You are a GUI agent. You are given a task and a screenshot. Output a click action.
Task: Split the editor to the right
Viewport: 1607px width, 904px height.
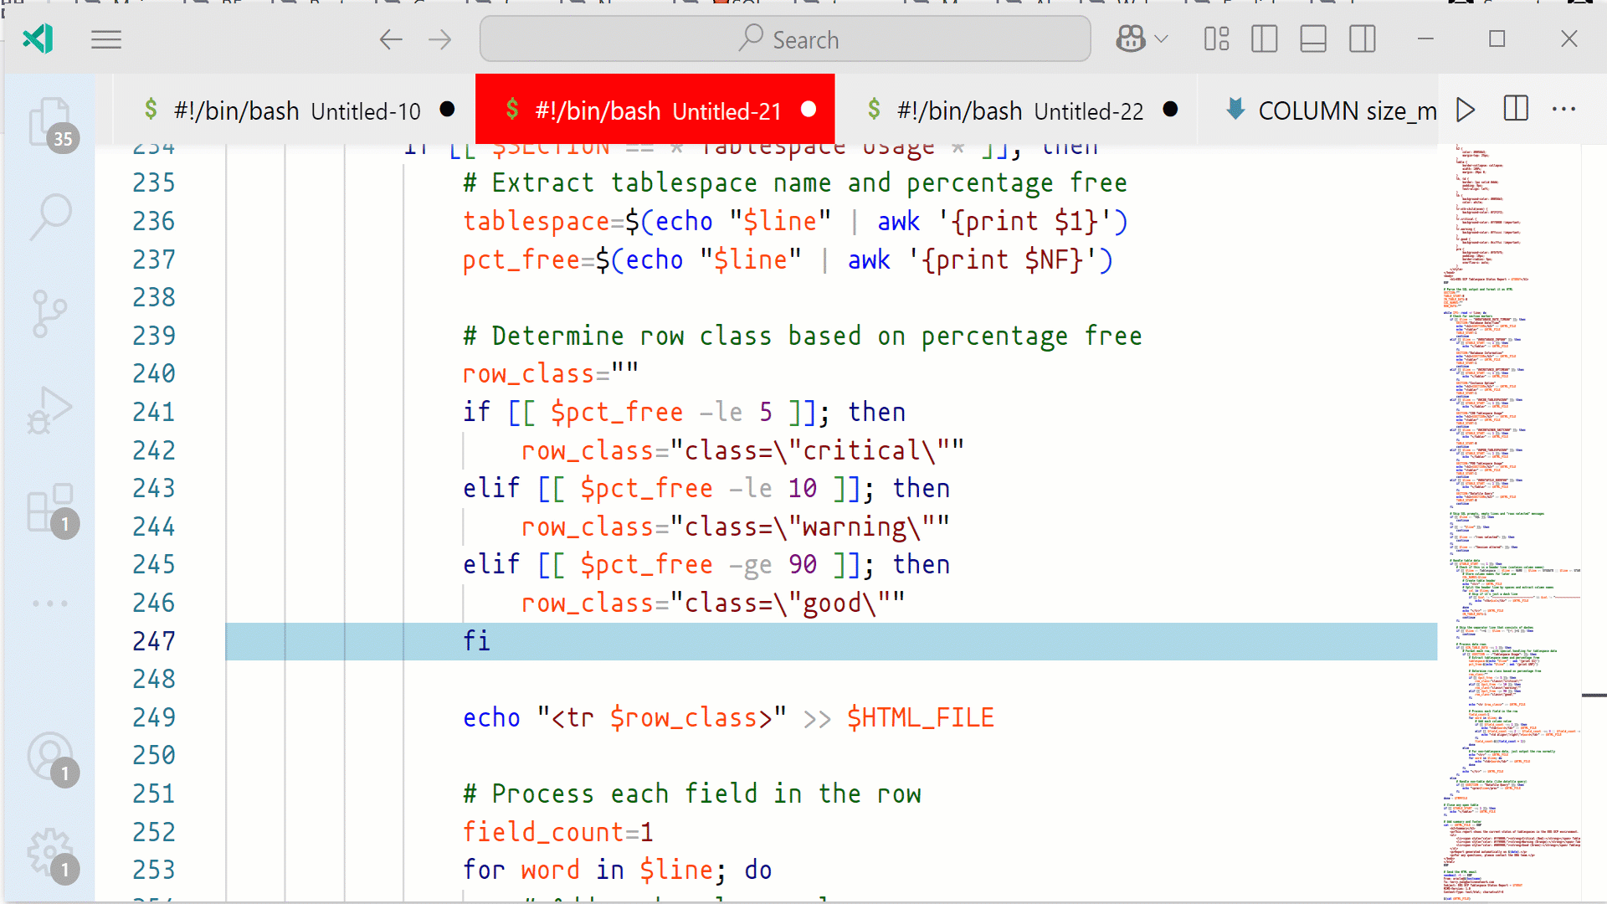[1516, 110]
